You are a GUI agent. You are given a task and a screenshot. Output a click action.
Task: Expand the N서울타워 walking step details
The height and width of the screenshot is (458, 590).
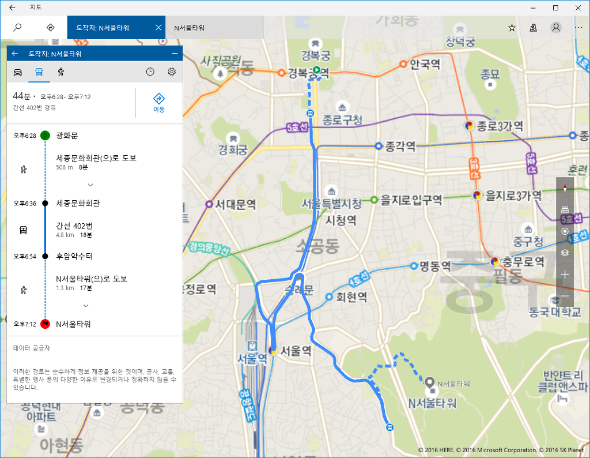pos(85,305)
